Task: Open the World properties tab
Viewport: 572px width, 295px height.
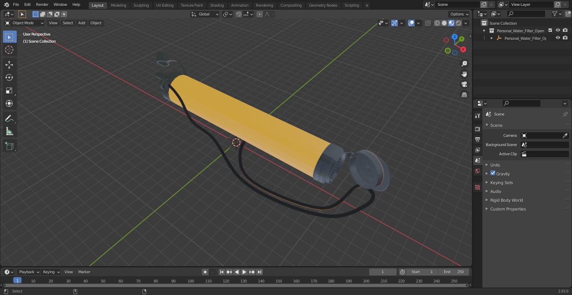Action: (x=477, y=171)
